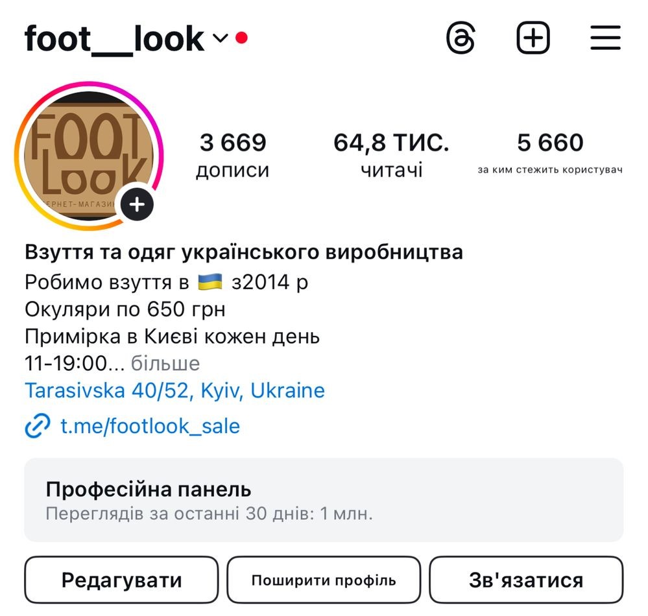Open t.me/footlook_sale link
Viewport: 648px width, 616px height.
click(150, 426)
